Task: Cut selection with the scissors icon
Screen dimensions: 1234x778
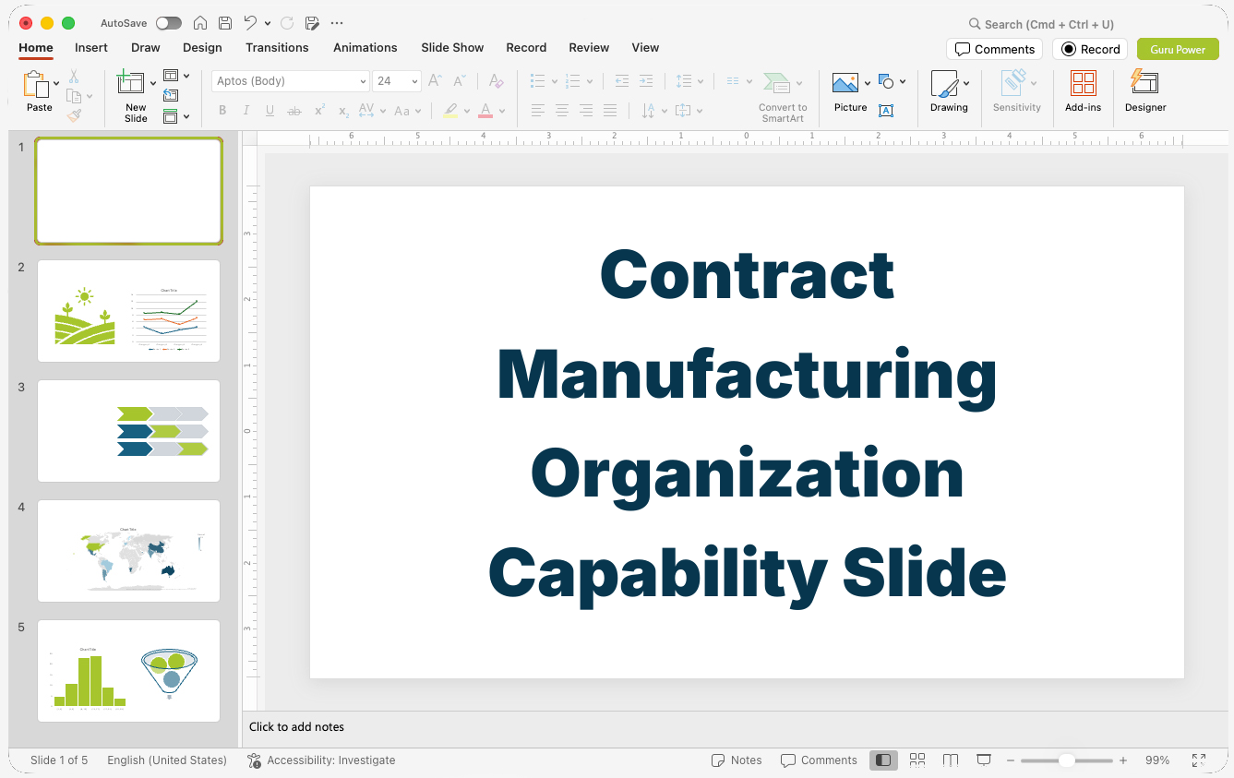Action: (x=74, y=77)
